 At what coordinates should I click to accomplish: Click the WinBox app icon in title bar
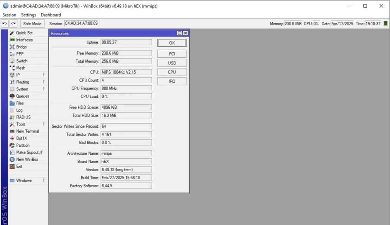6,6
